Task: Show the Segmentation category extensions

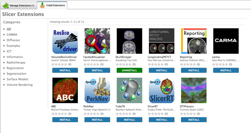Action: [16, 74]
